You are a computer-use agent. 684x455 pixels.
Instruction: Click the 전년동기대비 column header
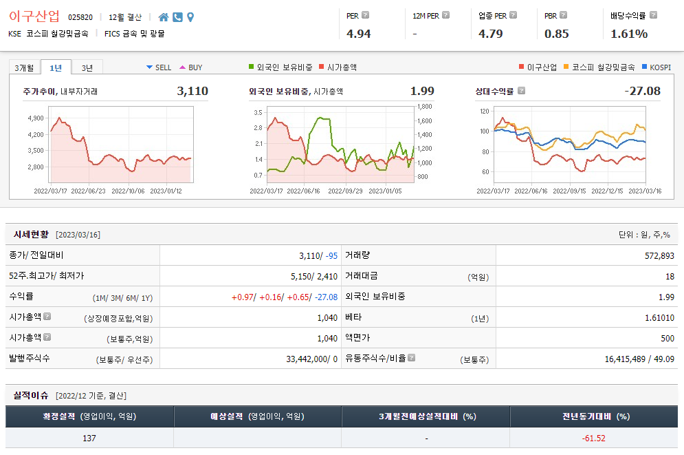pos(594,416)
